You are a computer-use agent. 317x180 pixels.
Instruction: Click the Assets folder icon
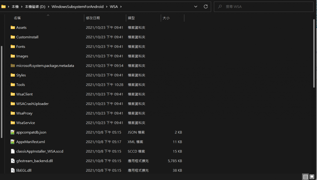(x=13, y=27)
